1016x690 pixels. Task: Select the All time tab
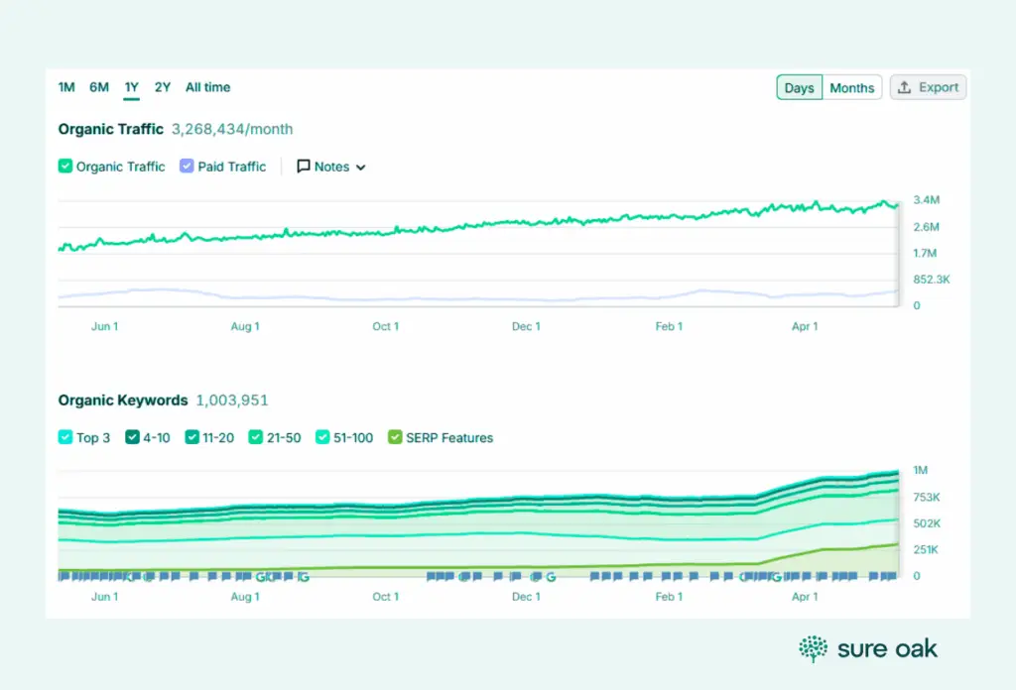[x=207, y=87]
